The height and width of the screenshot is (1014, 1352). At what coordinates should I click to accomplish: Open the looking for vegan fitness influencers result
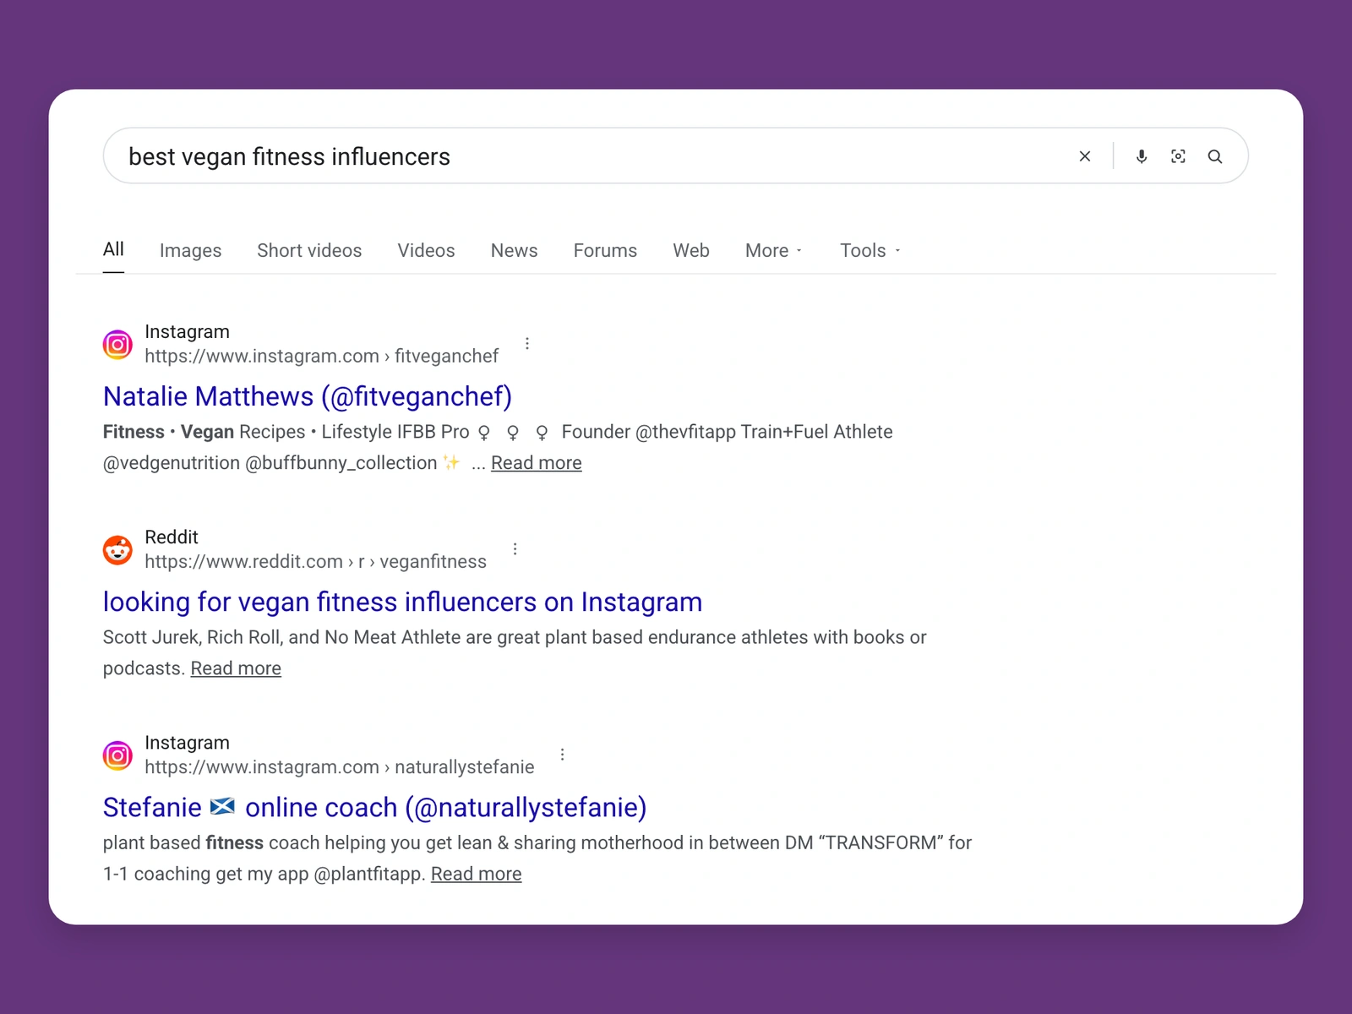402,602
